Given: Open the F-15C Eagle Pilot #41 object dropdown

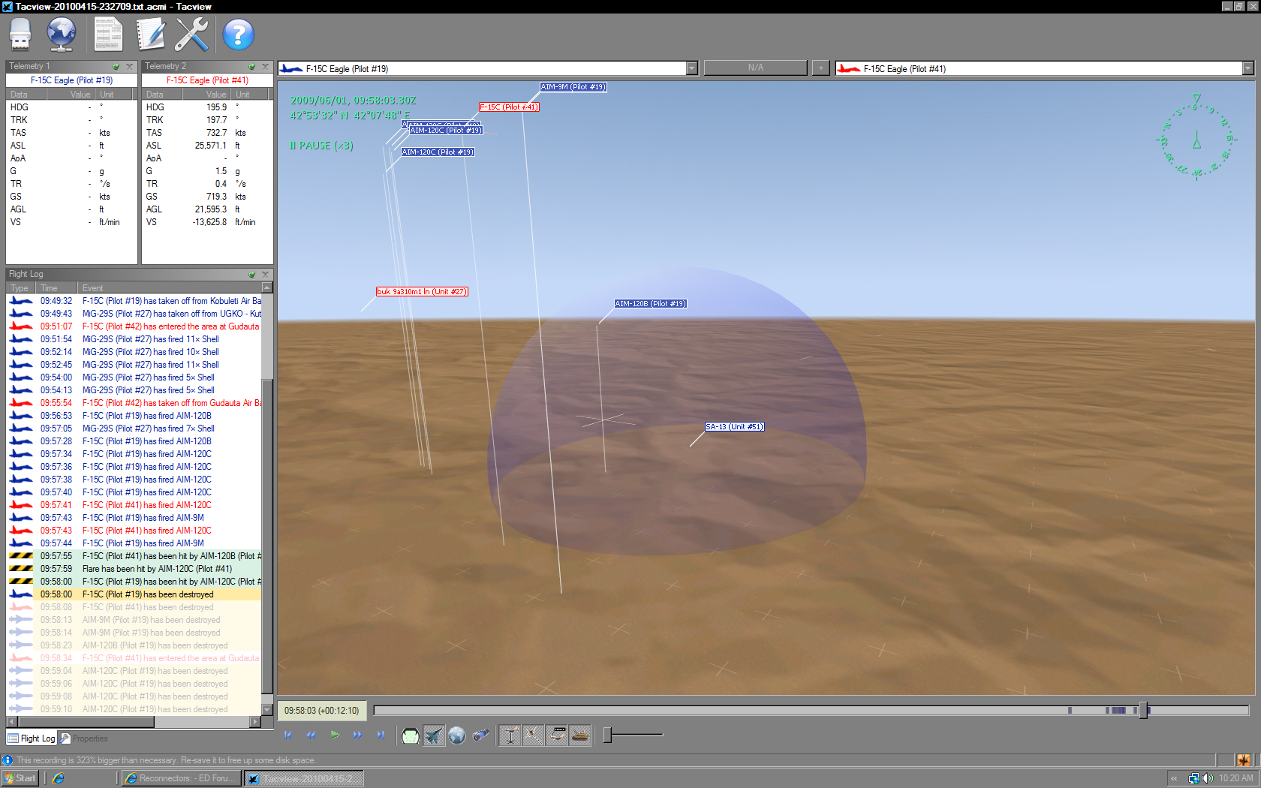Looking at the screenshot, I should tap(1247, 68).
